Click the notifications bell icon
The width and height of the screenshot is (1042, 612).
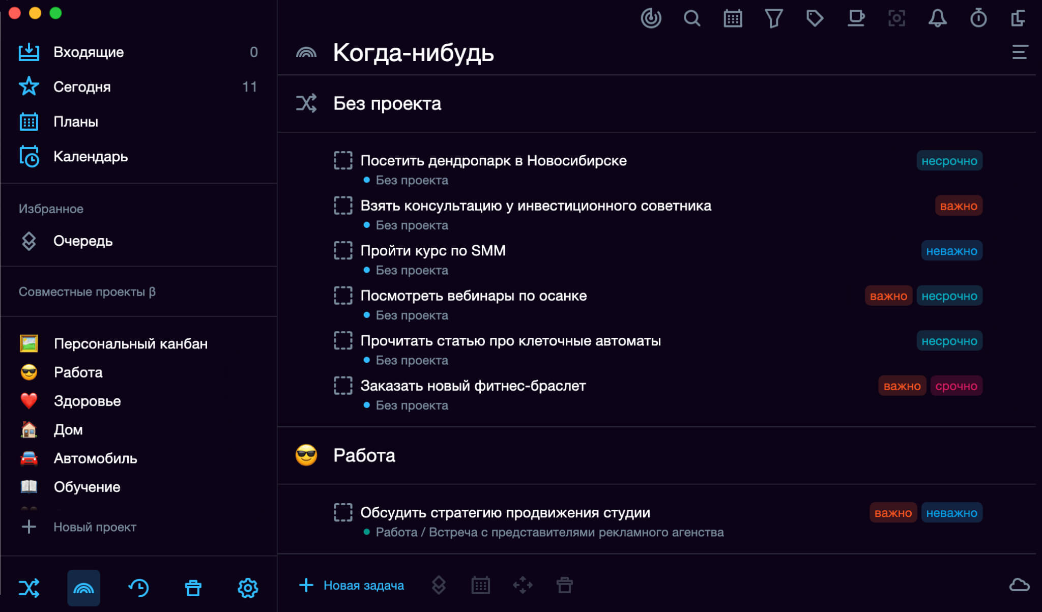pyautogui.click(x=937, y=19)
